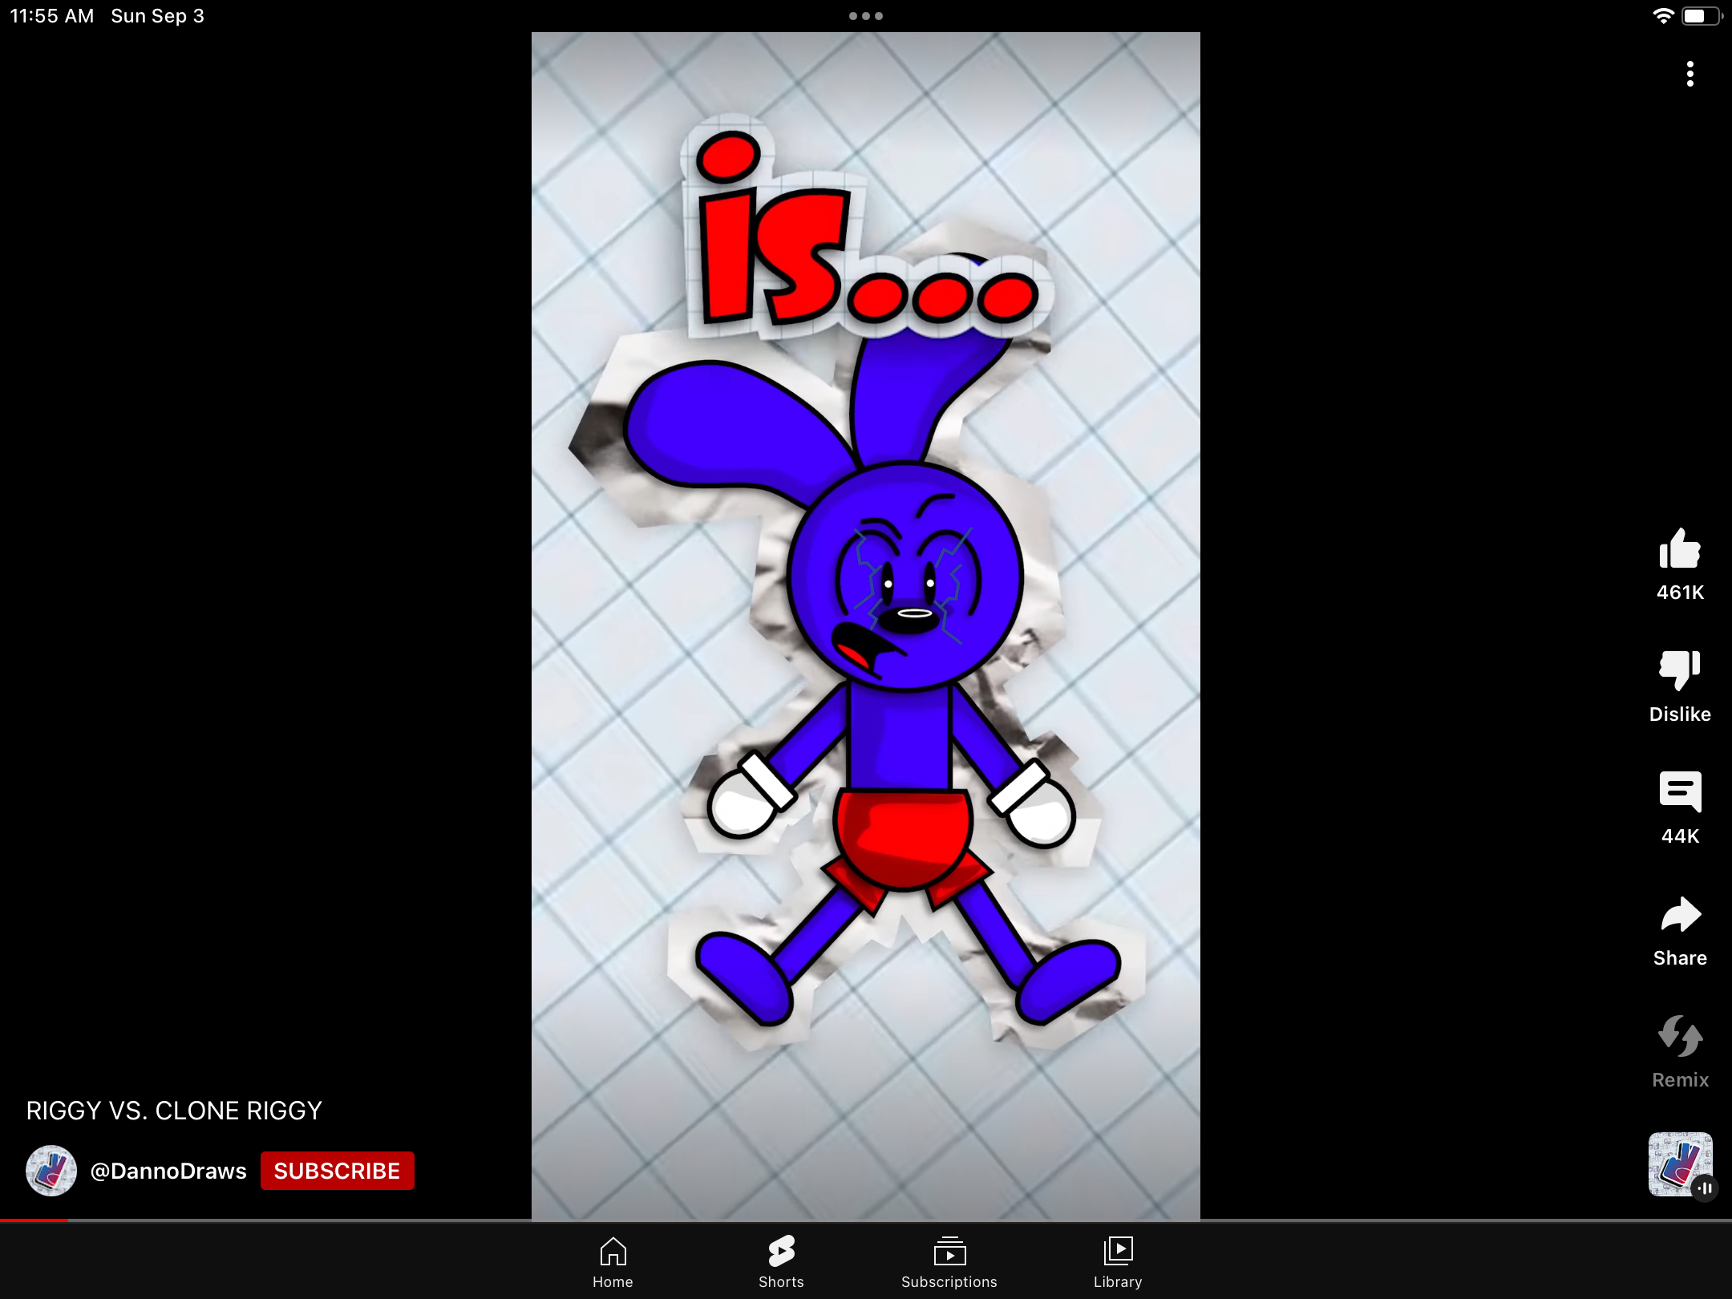
Task: Open the sound thumbnail at bottom right
Action: tap(1680, 1164)
